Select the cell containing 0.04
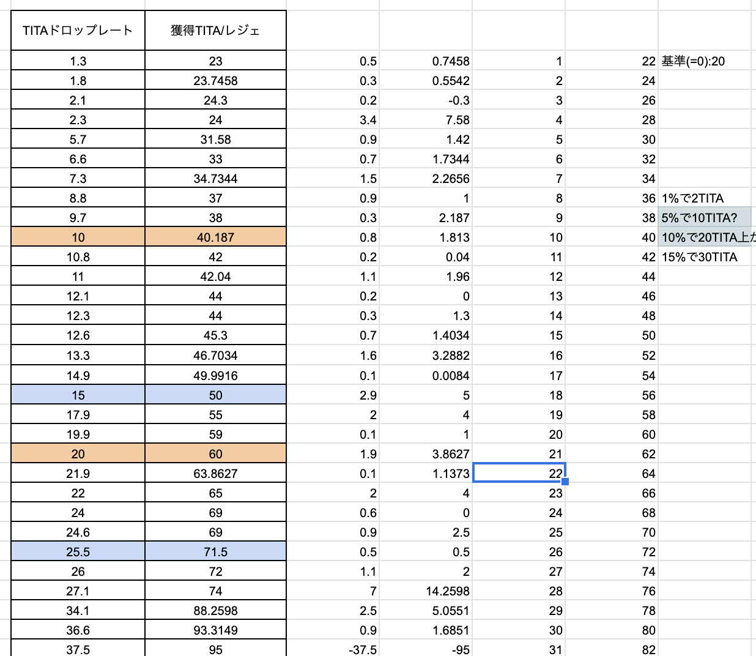This screenshot has height=656, width=756. (426, 256)
